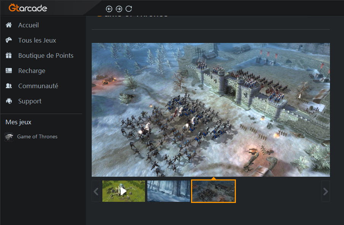Screen dimensions: 344x225
Task: Click the Game of Thrones game icon
Action: [8, 136]
